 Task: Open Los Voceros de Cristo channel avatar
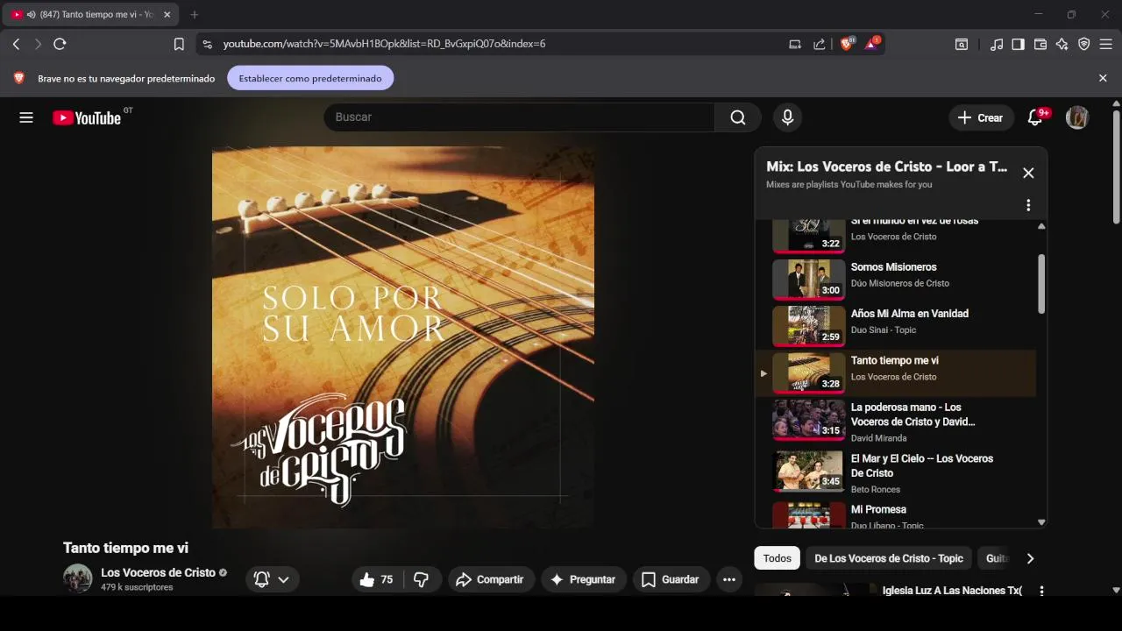[x=77, y=578]
